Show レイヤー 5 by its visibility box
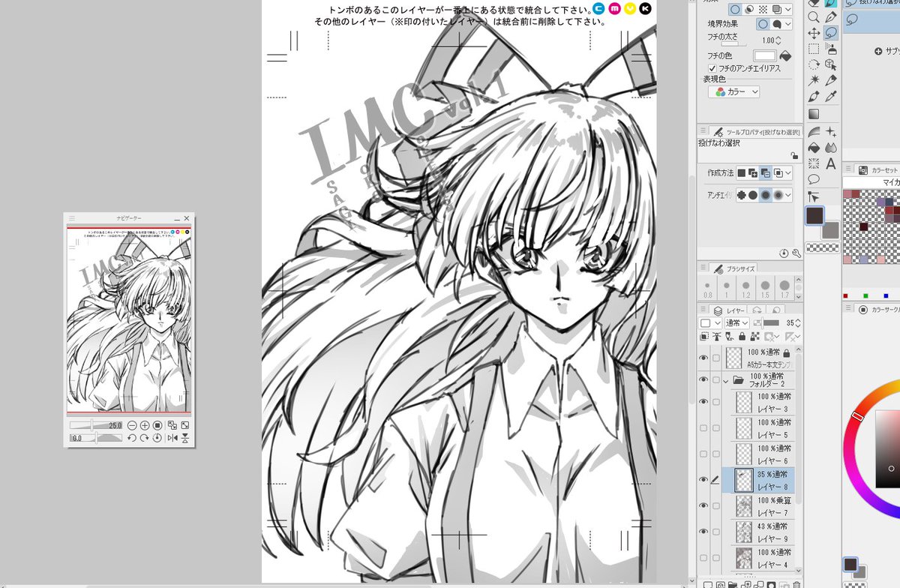 click(703, 428)
